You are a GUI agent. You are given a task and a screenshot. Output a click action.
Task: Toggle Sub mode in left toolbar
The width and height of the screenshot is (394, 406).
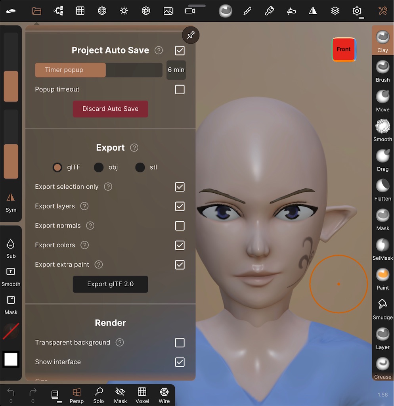coord(11,249)
